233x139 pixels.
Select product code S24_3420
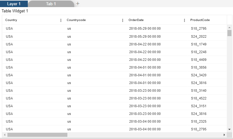[x=199, y=75]
